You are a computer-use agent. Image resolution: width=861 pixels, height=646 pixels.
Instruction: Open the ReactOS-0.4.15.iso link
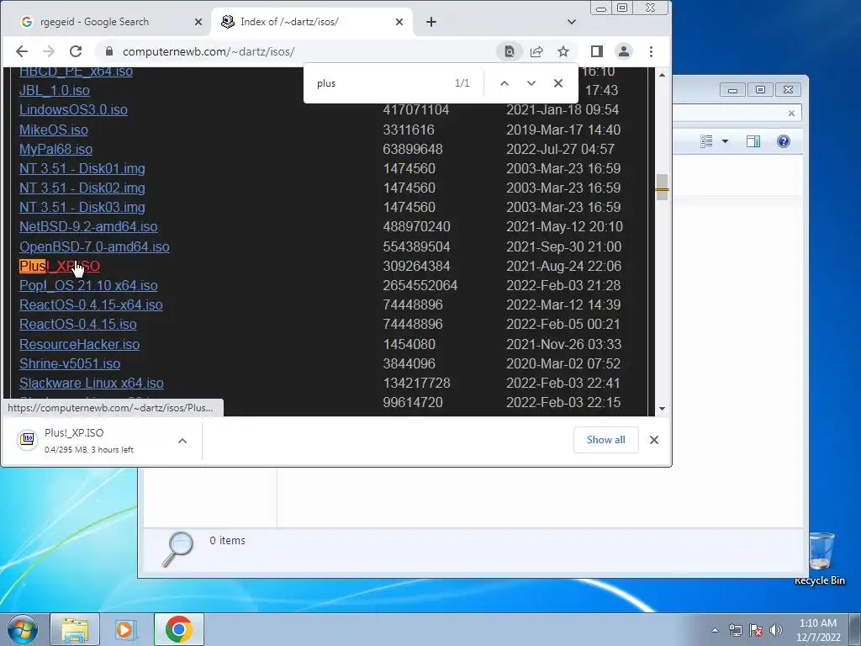tap(78, 324)
